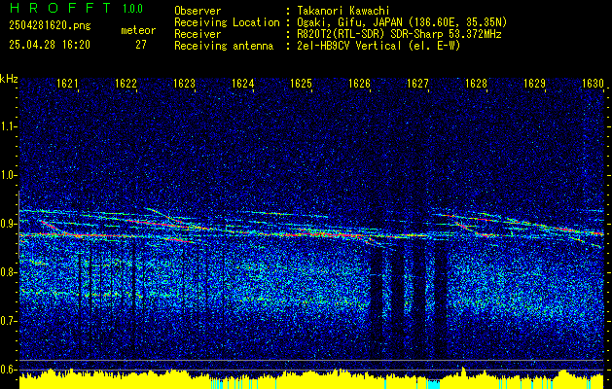Click the Receiver value R820T2 SDR-Sharp
612x389 pixels.
point(399,34)
